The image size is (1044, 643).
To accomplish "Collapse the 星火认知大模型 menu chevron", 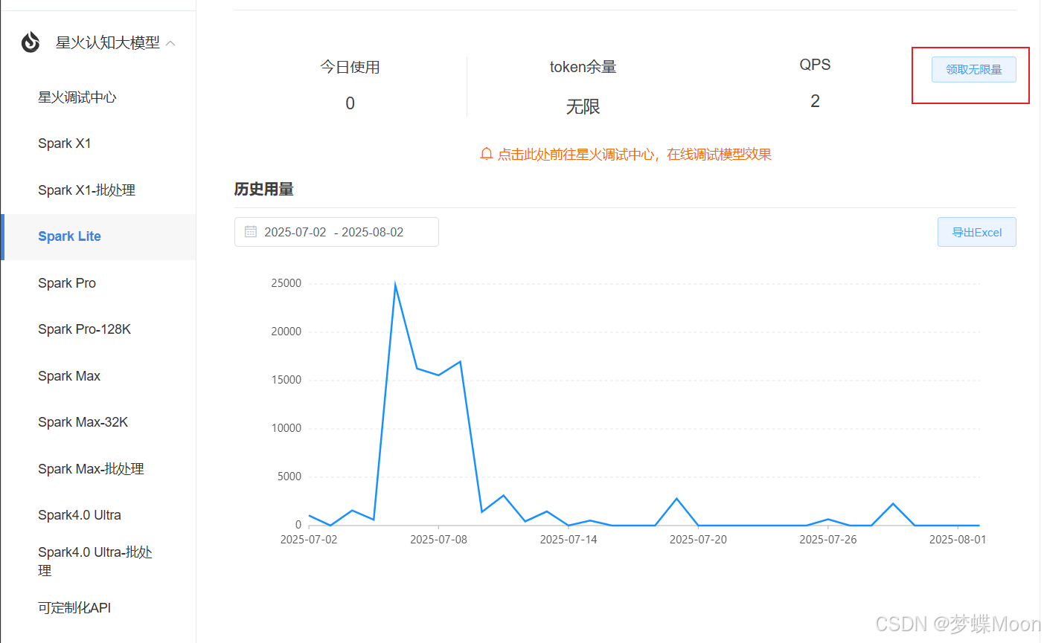I will pos(171,43).
